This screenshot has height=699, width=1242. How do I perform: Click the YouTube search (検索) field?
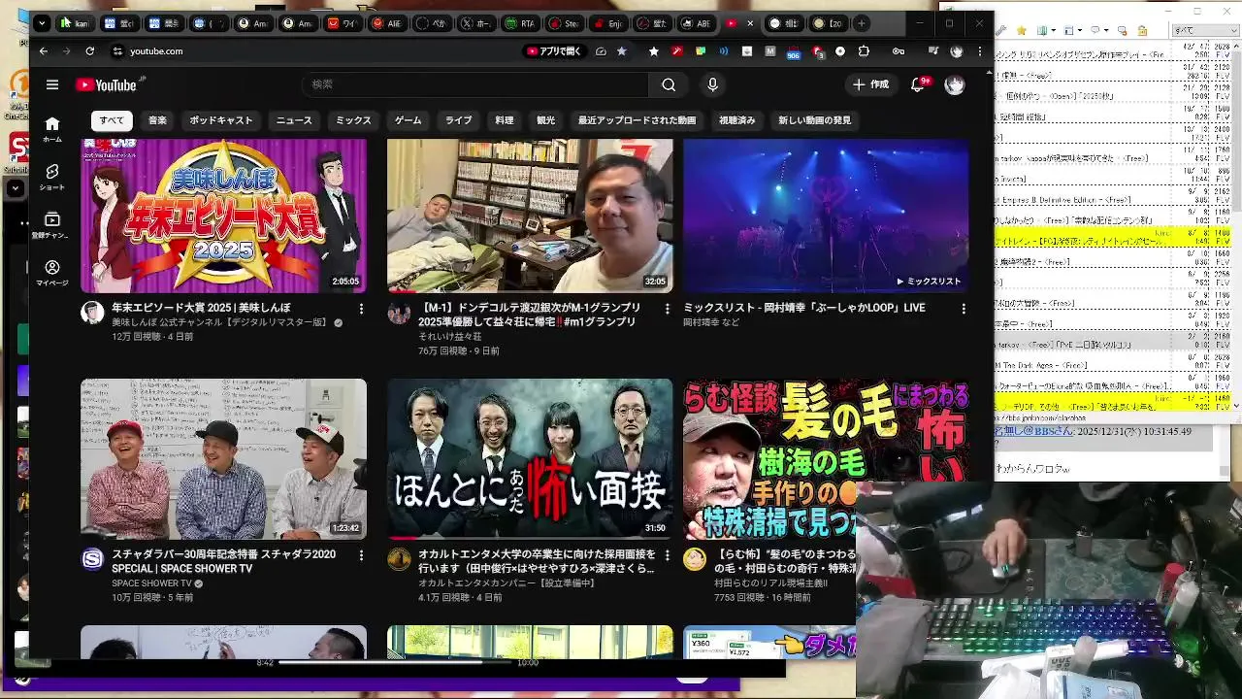[x=475, y=84]
